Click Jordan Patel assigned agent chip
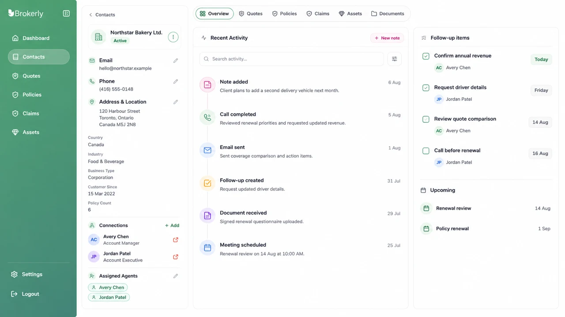Screen dimensions: 565x317 (x=109, y=297)
